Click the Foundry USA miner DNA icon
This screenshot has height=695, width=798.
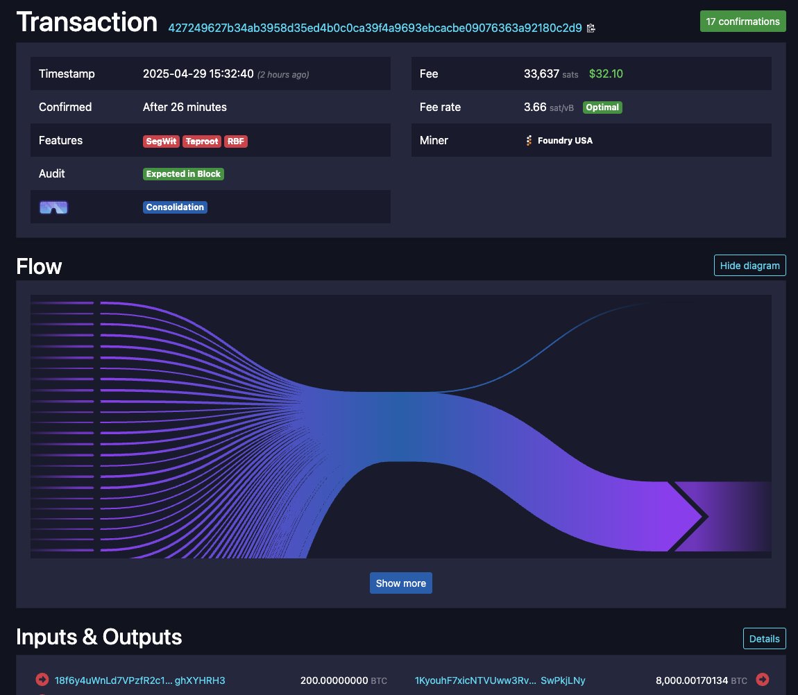[x=527, y=140]
